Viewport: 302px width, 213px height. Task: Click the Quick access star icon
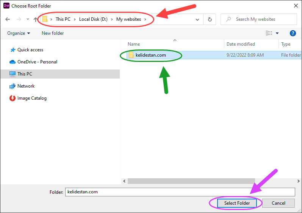pos(13,50)
